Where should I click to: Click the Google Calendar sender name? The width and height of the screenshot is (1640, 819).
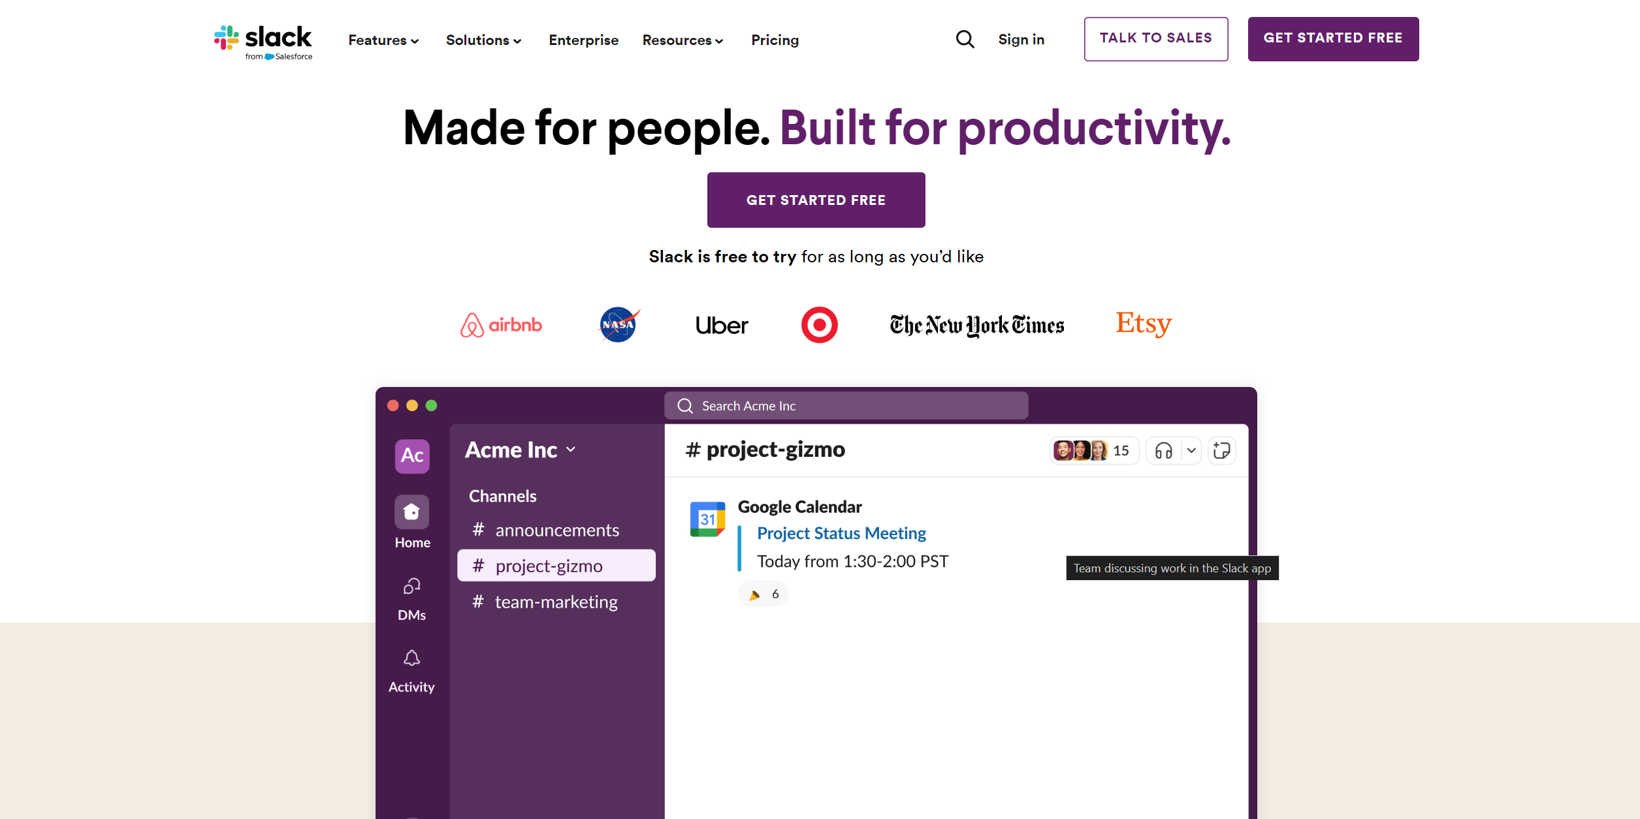click(x=799, y=507)
